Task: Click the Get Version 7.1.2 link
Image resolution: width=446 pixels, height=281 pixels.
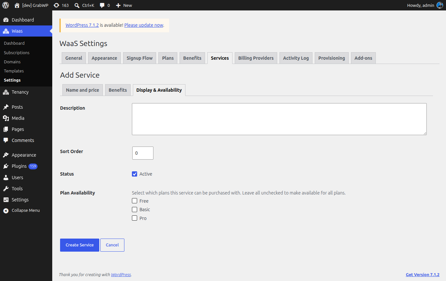Action: (x=422, y=275)
